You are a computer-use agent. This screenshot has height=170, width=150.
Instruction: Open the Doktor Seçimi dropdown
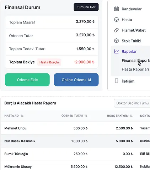click(132, 103)
